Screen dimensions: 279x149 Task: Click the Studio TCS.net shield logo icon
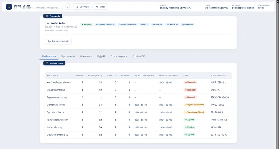click(9, 7)
